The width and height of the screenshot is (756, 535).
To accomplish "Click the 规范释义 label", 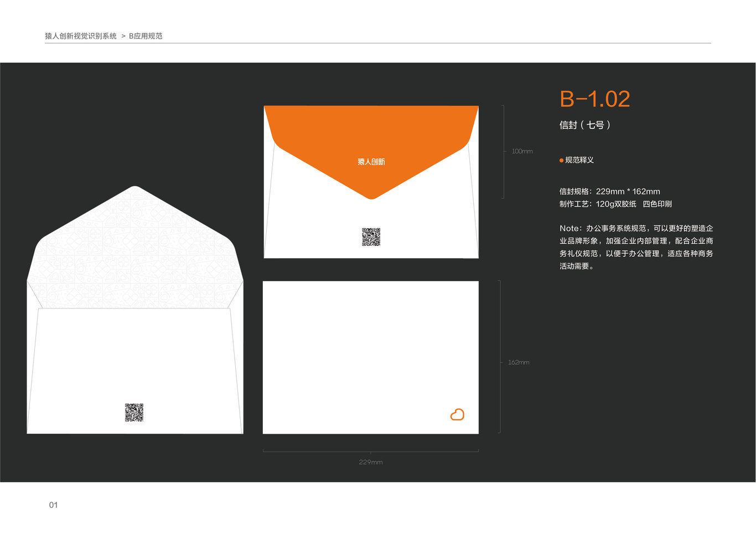I will point(579,160).
